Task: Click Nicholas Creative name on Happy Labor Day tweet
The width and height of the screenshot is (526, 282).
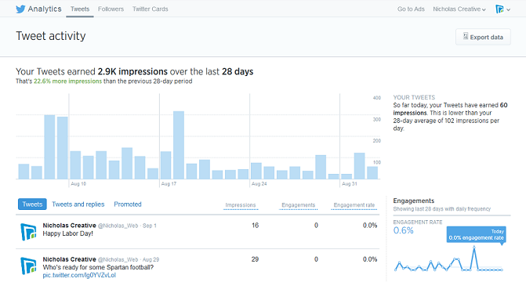Action: pos(70,226)
